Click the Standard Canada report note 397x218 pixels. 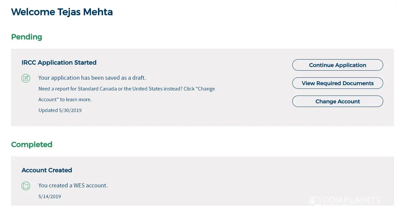pos(126,89)
